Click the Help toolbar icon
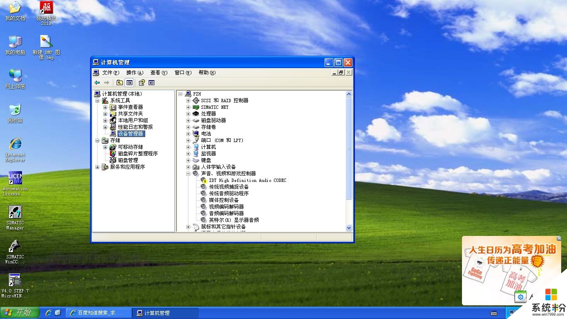 142,83
